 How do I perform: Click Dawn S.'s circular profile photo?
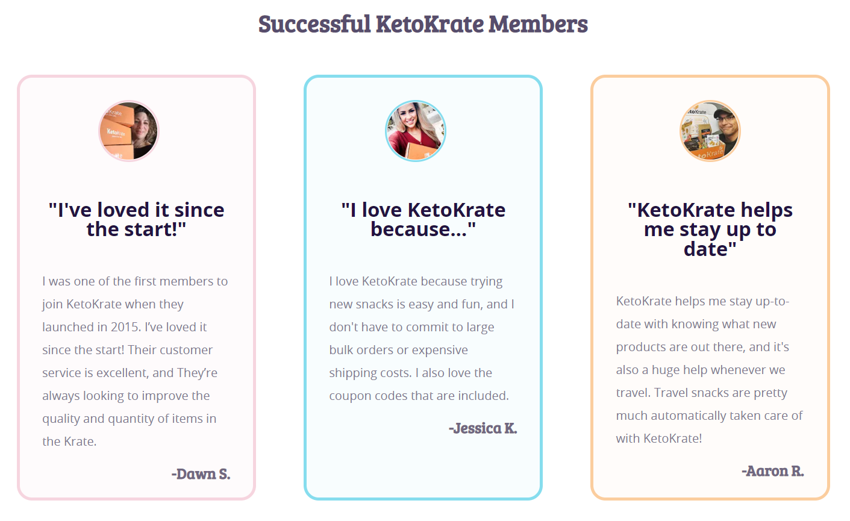click(129, 131)
